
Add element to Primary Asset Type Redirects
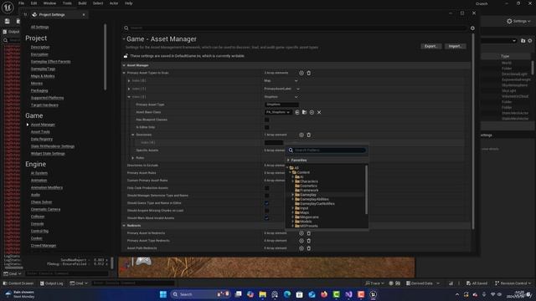point(301,241)
